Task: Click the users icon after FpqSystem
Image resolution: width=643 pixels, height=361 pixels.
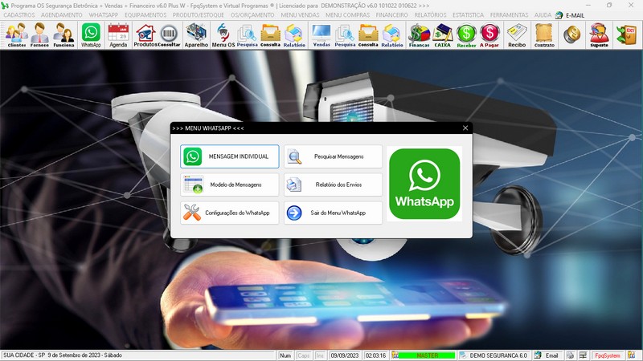Action: pyautogui.click(x=632, y=355)
